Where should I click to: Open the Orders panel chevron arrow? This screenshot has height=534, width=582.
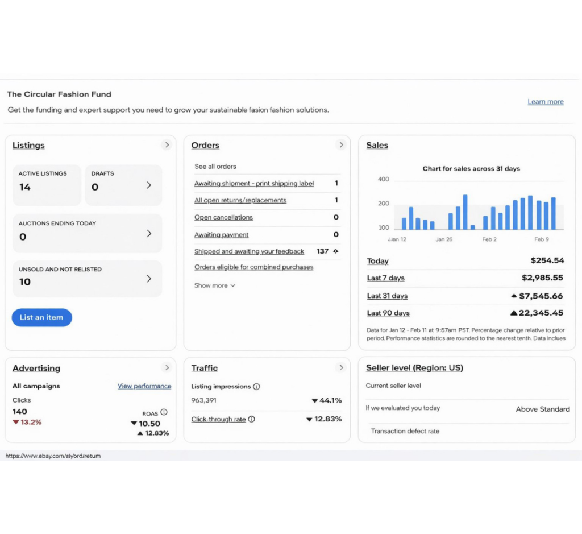point(341,145)
